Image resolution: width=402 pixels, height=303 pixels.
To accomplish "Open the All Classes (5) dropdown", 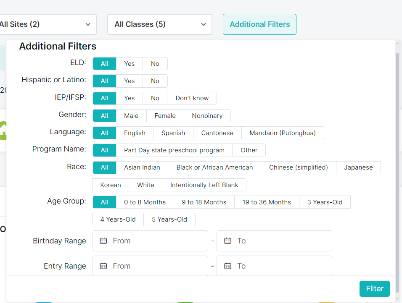I will [160, 24].
